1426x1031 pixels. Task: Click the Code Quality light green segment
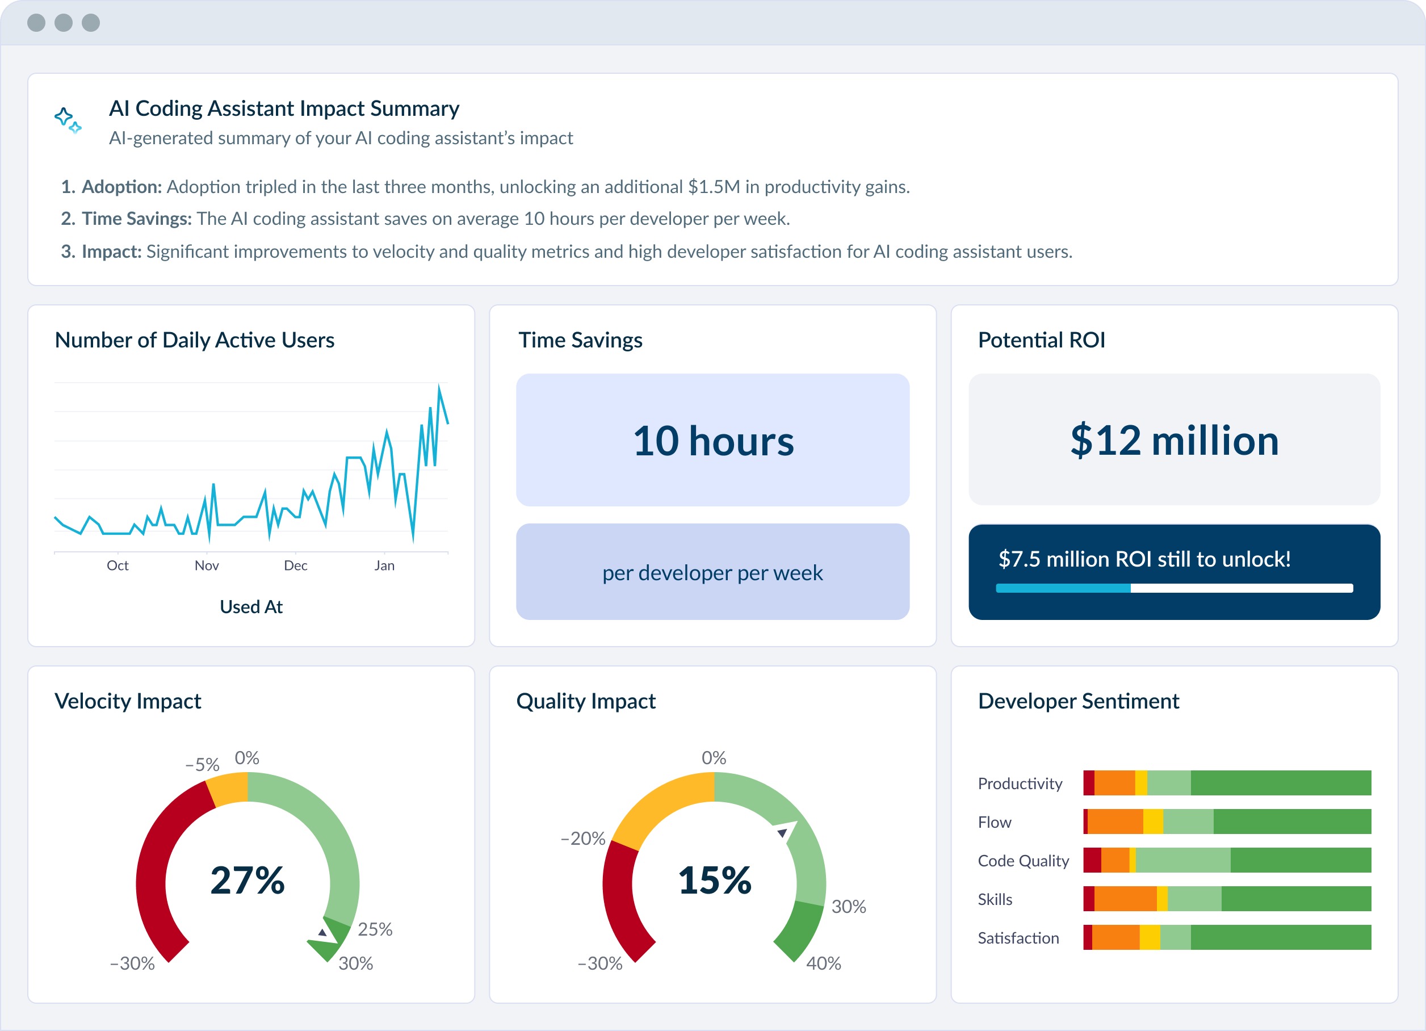pos(1182,860)
